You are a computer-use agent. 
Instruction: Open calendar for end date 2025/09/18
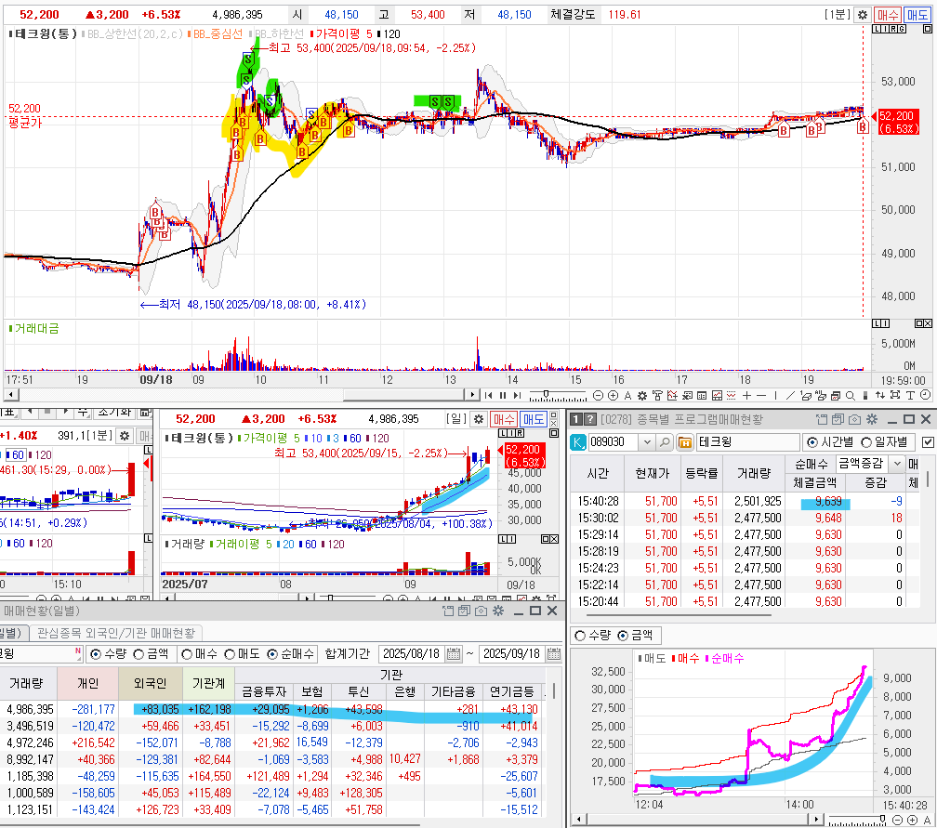[x=554, y=654]
